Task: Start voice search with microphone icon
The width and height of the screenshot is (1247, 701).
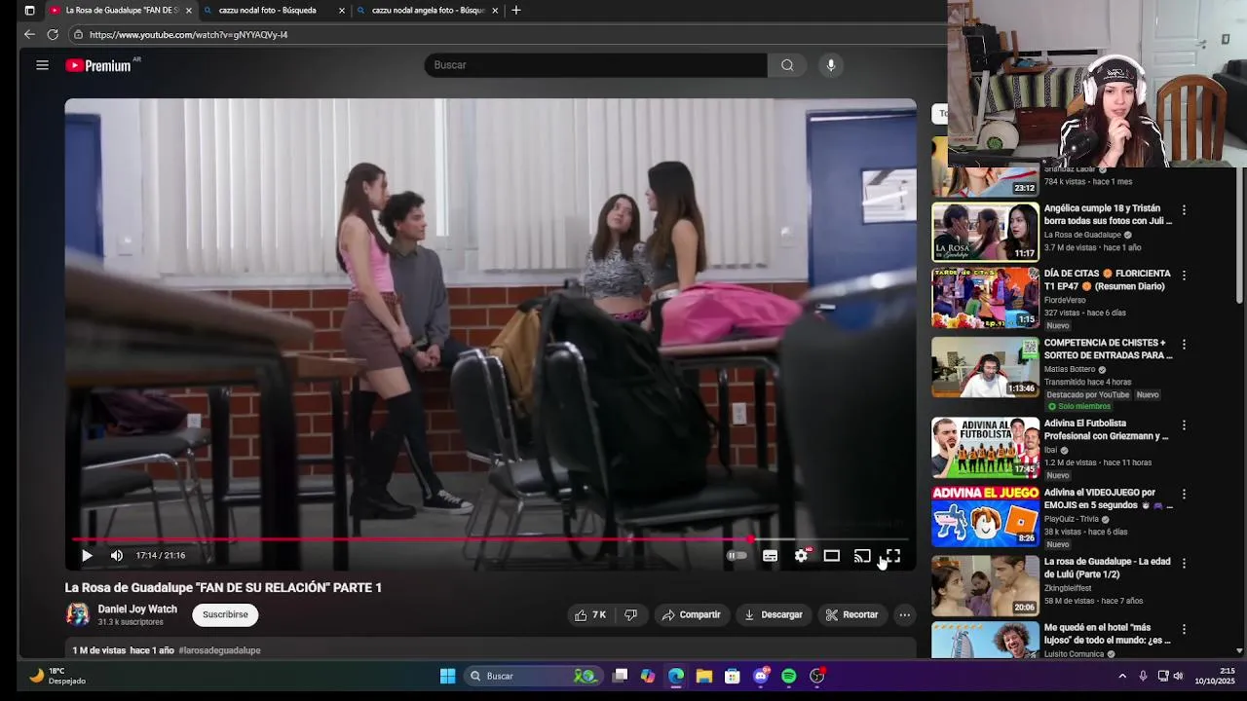Action: pos(830,65)
